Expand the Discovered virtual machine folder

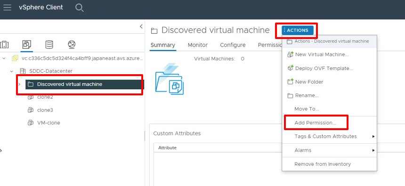19,84
